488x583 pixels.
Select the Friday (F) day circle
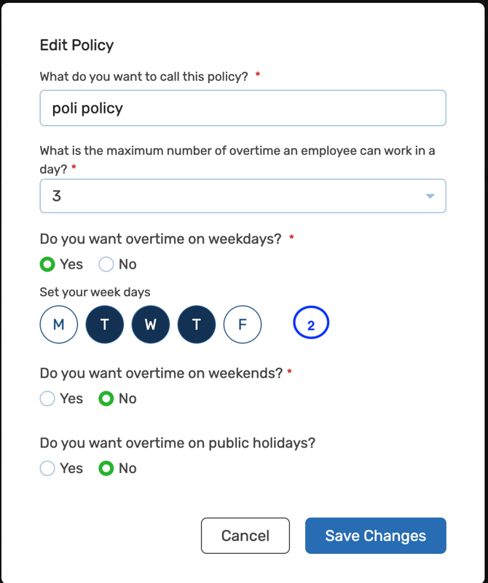243,325
